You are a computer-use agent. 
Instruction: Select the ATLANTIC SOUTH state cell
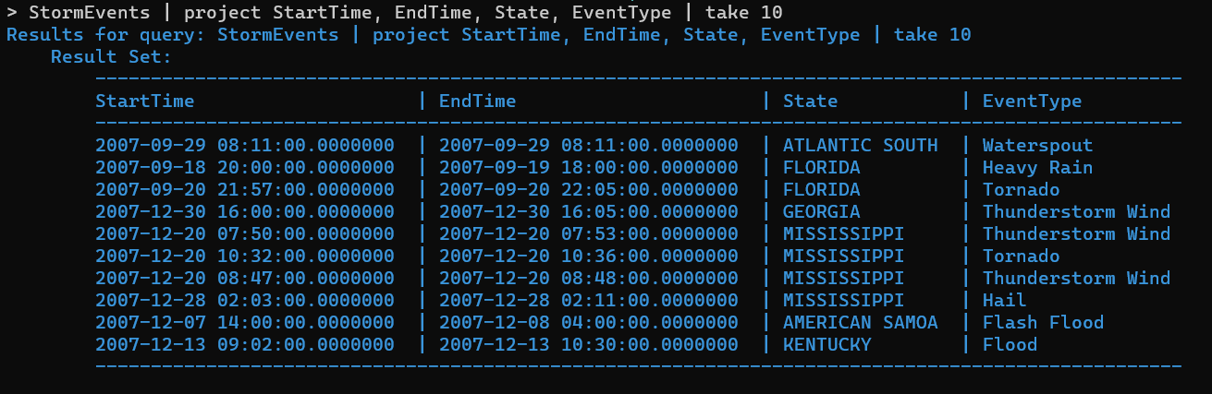[860, 146]
